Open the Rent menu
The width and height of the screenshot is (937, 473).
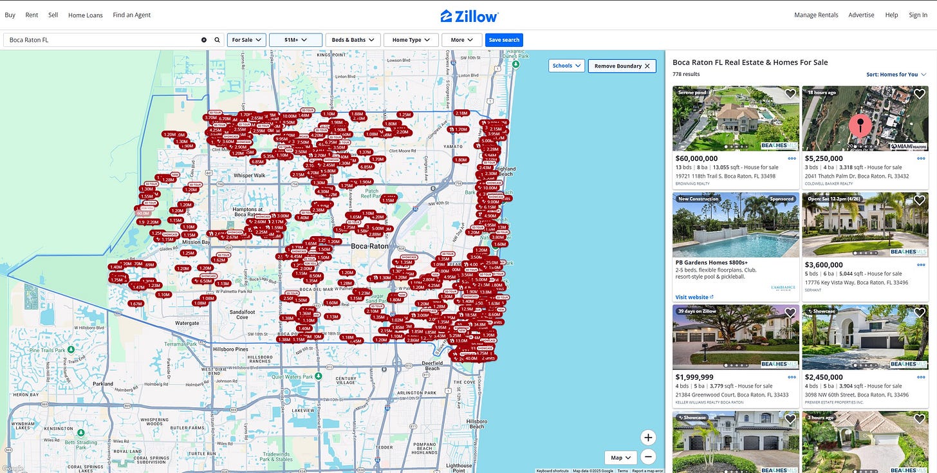click(x=32, y=15)
